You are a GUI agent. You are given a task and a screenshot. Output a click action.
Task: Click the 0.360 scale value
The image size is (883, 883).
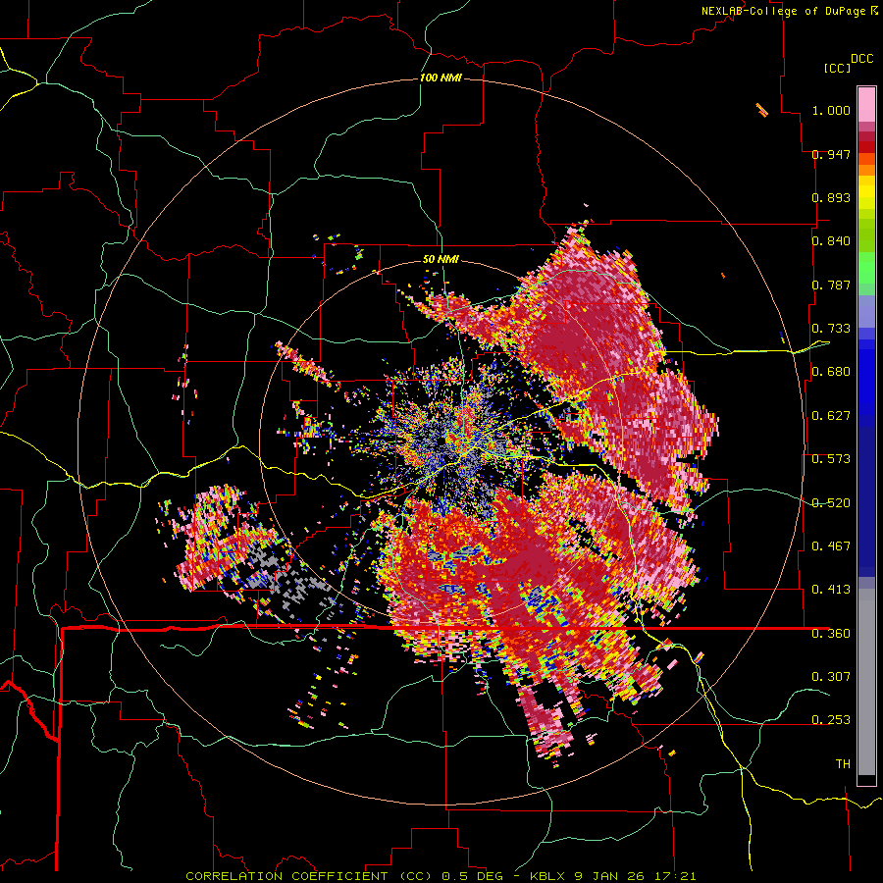pyautogui.click(x=831, y=634)
